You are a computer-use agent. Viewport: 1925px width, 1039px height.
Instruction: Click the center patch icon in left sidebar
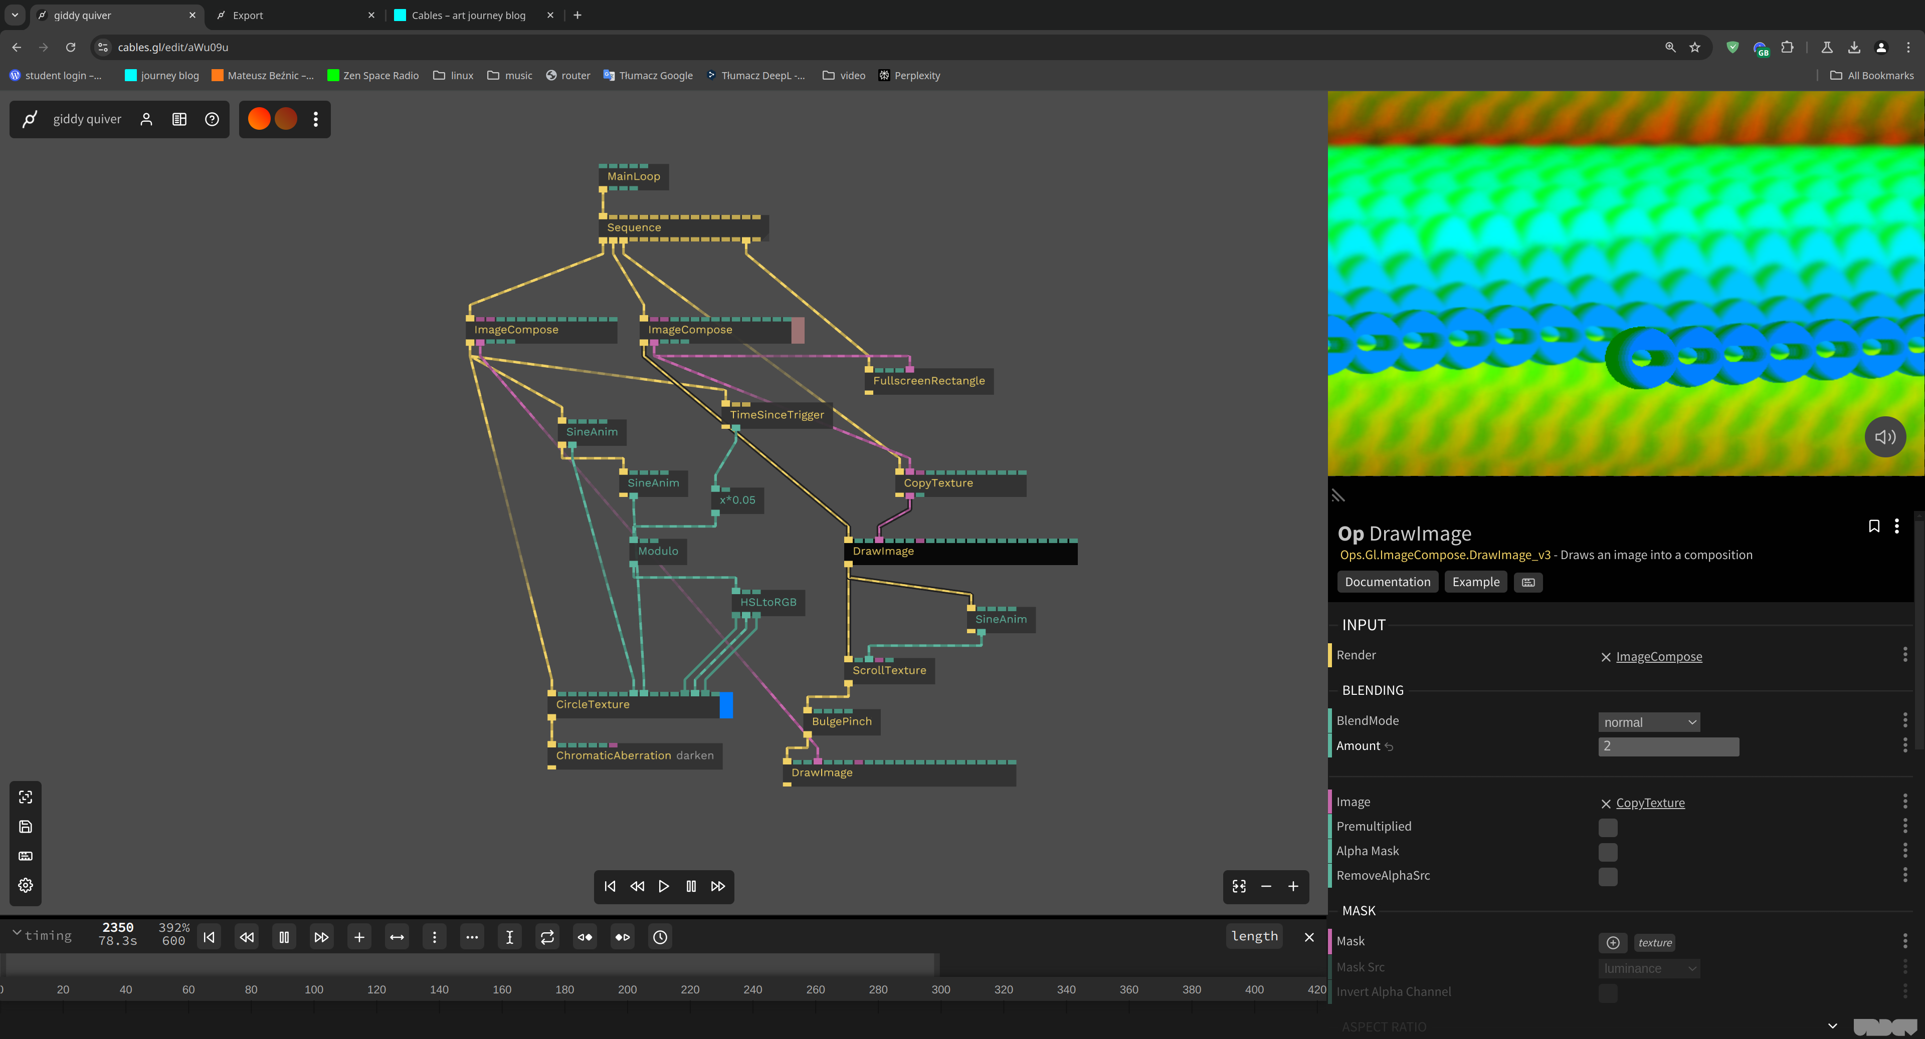tap(26, 797)
